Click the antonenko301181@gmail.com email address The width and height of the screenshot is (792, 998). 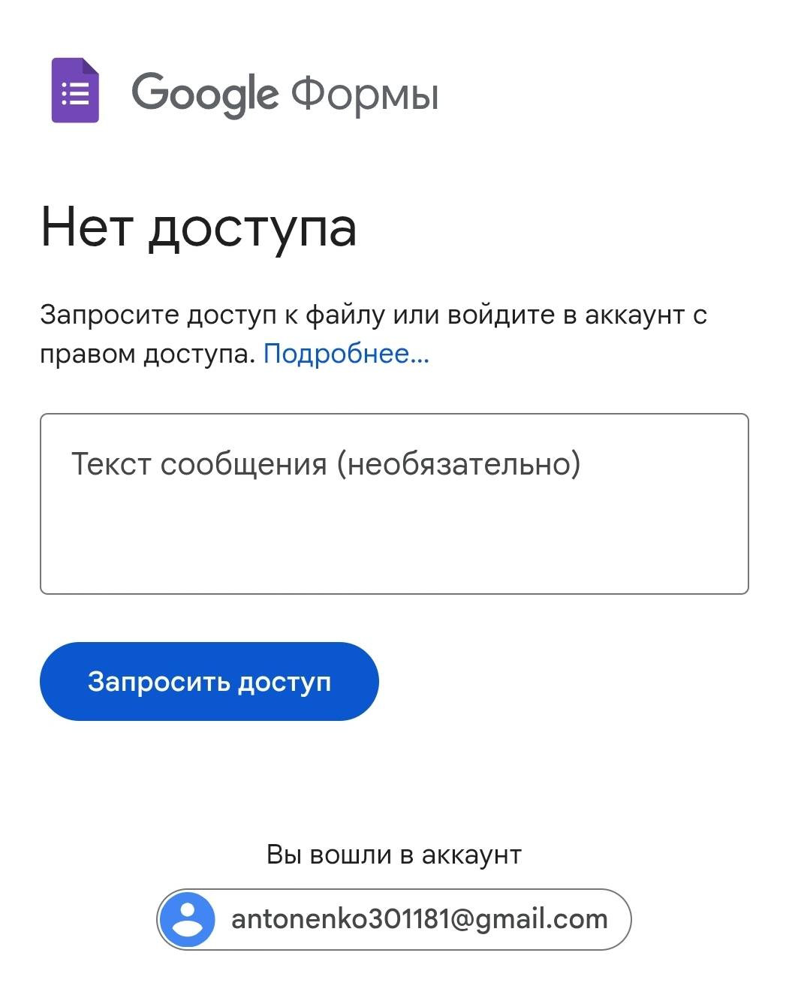[419, 919]
